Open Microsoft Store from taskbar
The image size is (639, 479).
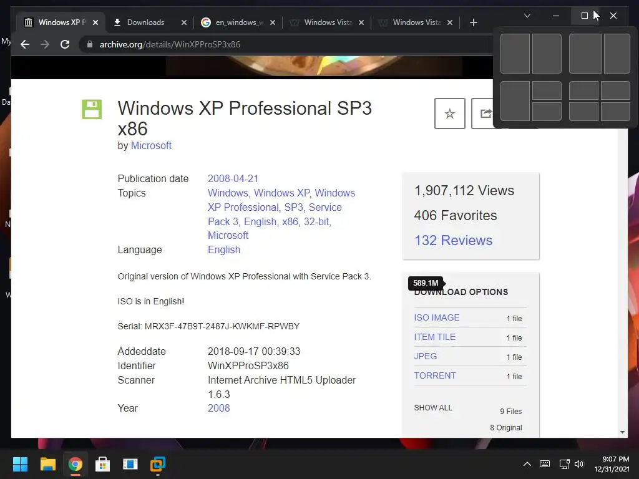pos(103,464)
